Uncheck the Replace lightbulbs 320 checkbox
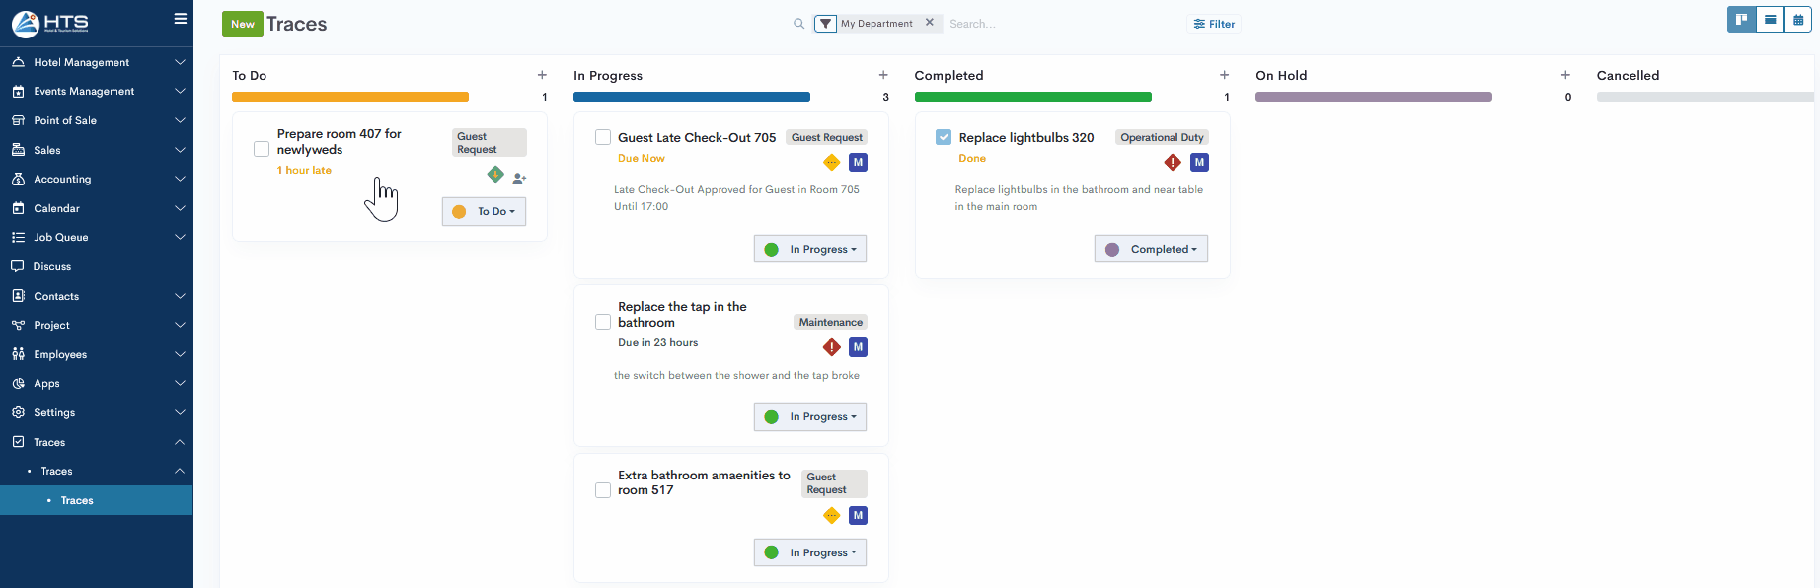Viewport: 1820px width, 588px height. [944, 137]
